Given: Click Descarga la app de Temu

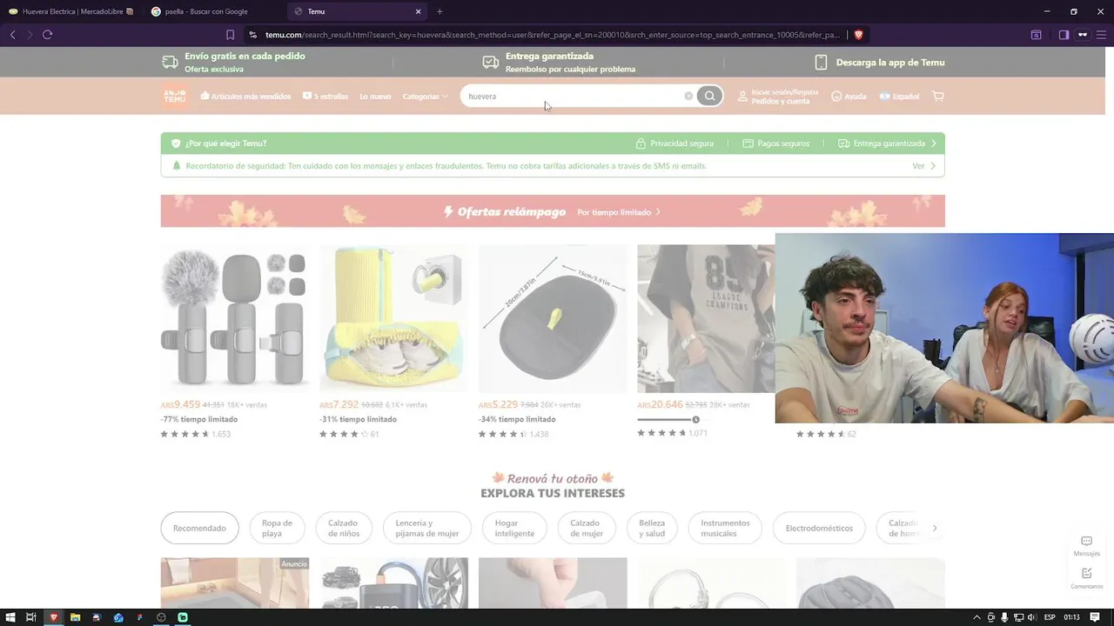Looking at the screenshot, I should tap(879, 63).
